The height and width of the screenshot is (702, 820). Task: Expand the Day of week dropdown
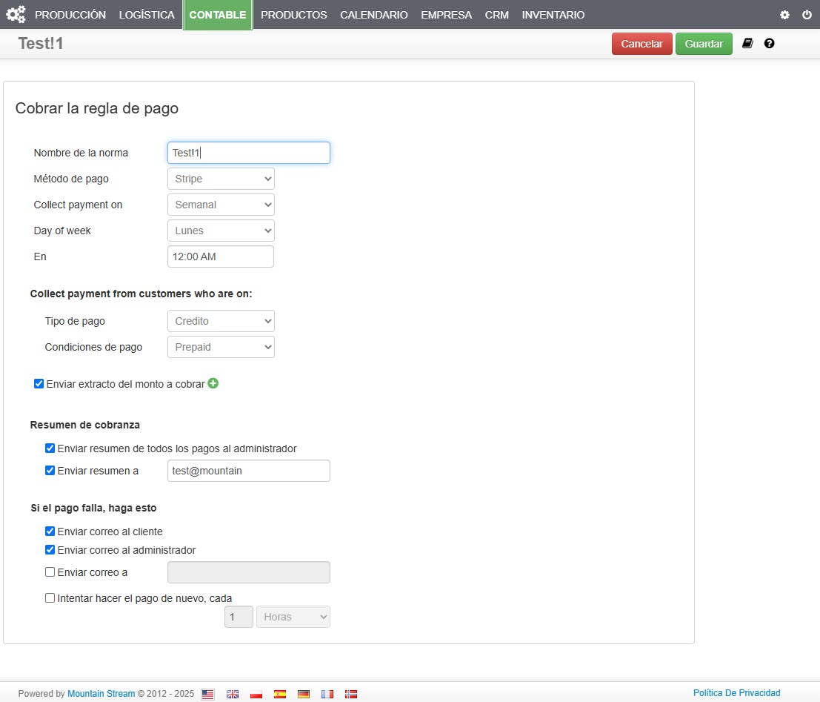point(221,231)
